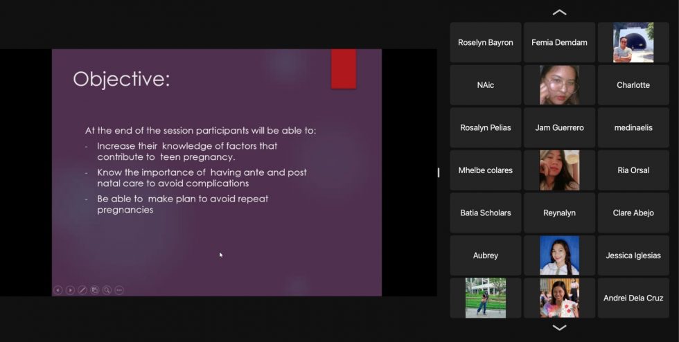
Task: Select Jam Guerrero participant tile
Action: [x=559, y=127]
